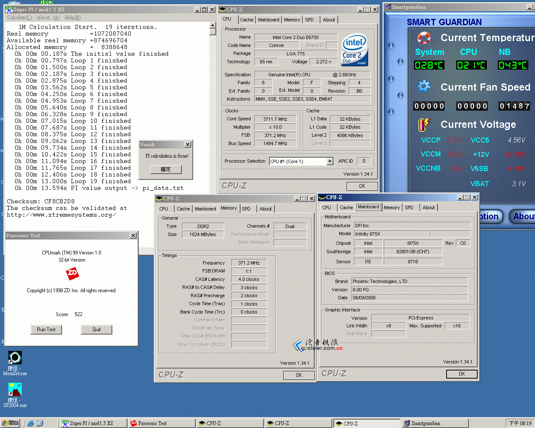Click the CAS# Latency value 4.0 clocks
The image size is (535, 428).
(x=249, y=279)
